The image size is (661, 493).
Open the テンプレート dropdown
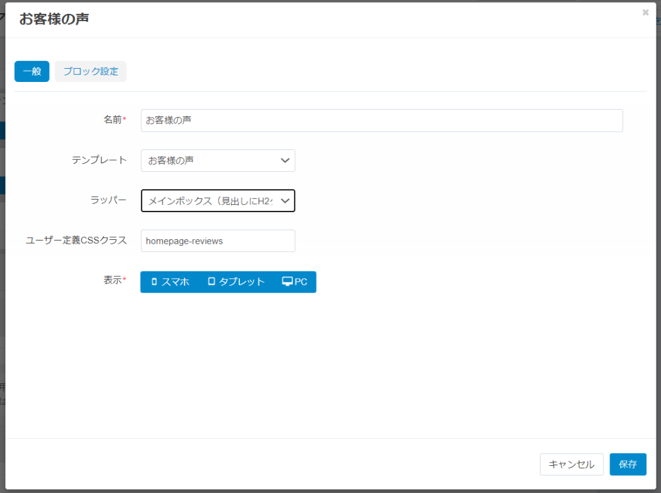point(217,161)
